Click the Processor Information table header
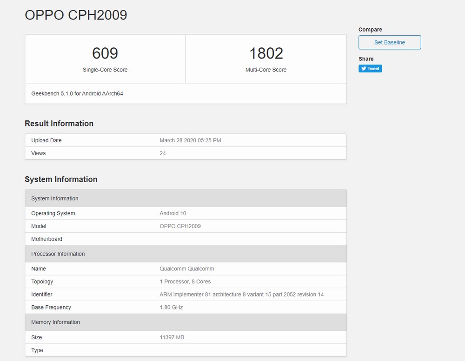Screen dimensions: 465x361 click(x=186, y=254)
